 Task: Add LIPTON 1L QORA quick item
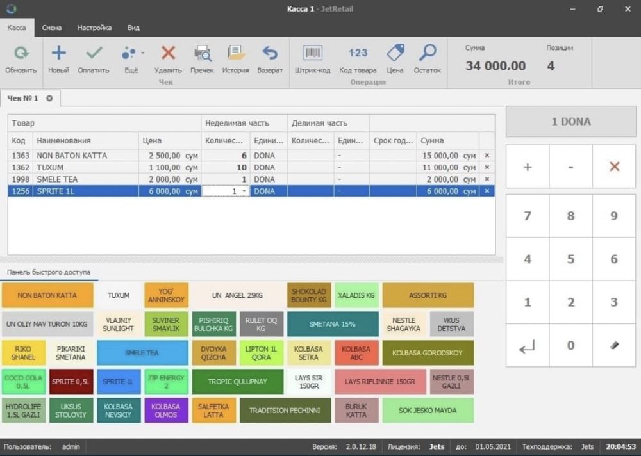(262, 353)
